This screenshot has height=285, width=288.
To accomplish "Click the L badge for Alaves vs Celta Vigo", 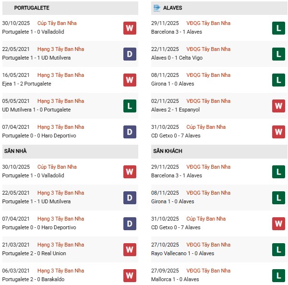I will (x=278, y=54).
